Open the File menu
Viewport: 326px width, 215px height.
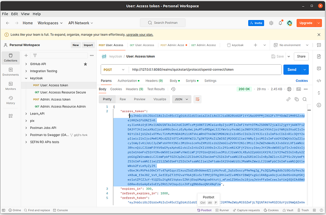(5, 14)
